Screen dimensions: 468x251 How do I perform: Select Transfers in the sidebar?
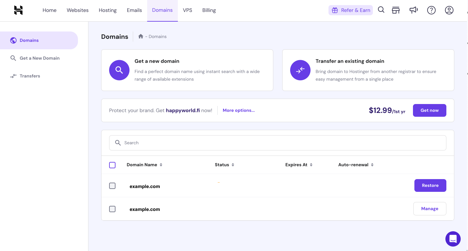coord(30,76)
